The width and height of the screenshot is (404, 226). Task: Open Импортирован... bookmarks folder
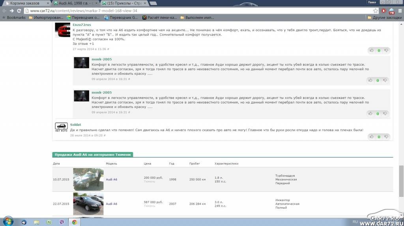click(46, 17)
